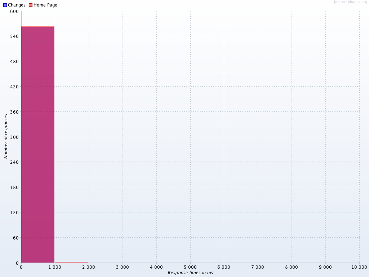Click the small bar between 1000 and 2000 ms
Viewport: 369px width, 277px height.
click(71, 262)
